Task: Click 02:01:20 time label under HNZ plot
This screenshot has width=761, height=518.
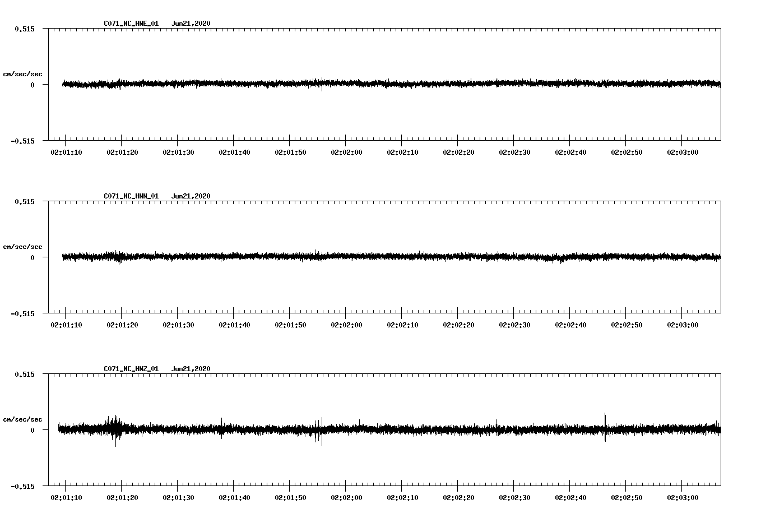Action: (122, 498)
